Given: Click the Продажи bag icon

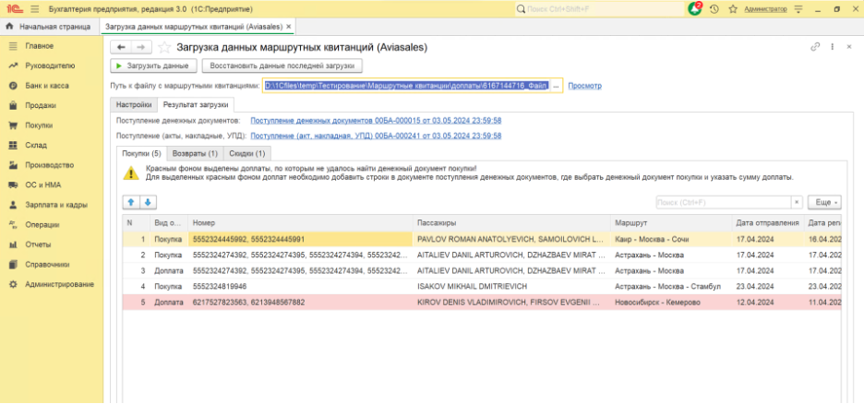Looking at the screenshot, I should (x=13, y=106).
